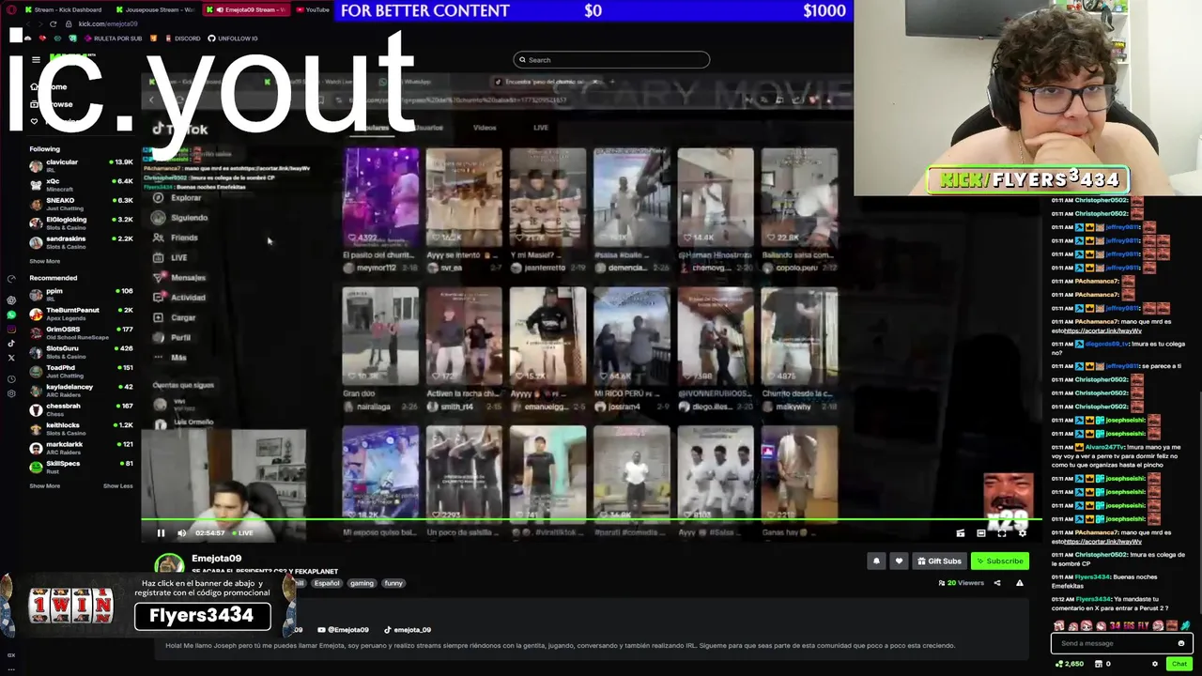Open kayladelancey recommended channel
Image resolution: width=1202 pixels, height=676 pixels.
point(81,390)
